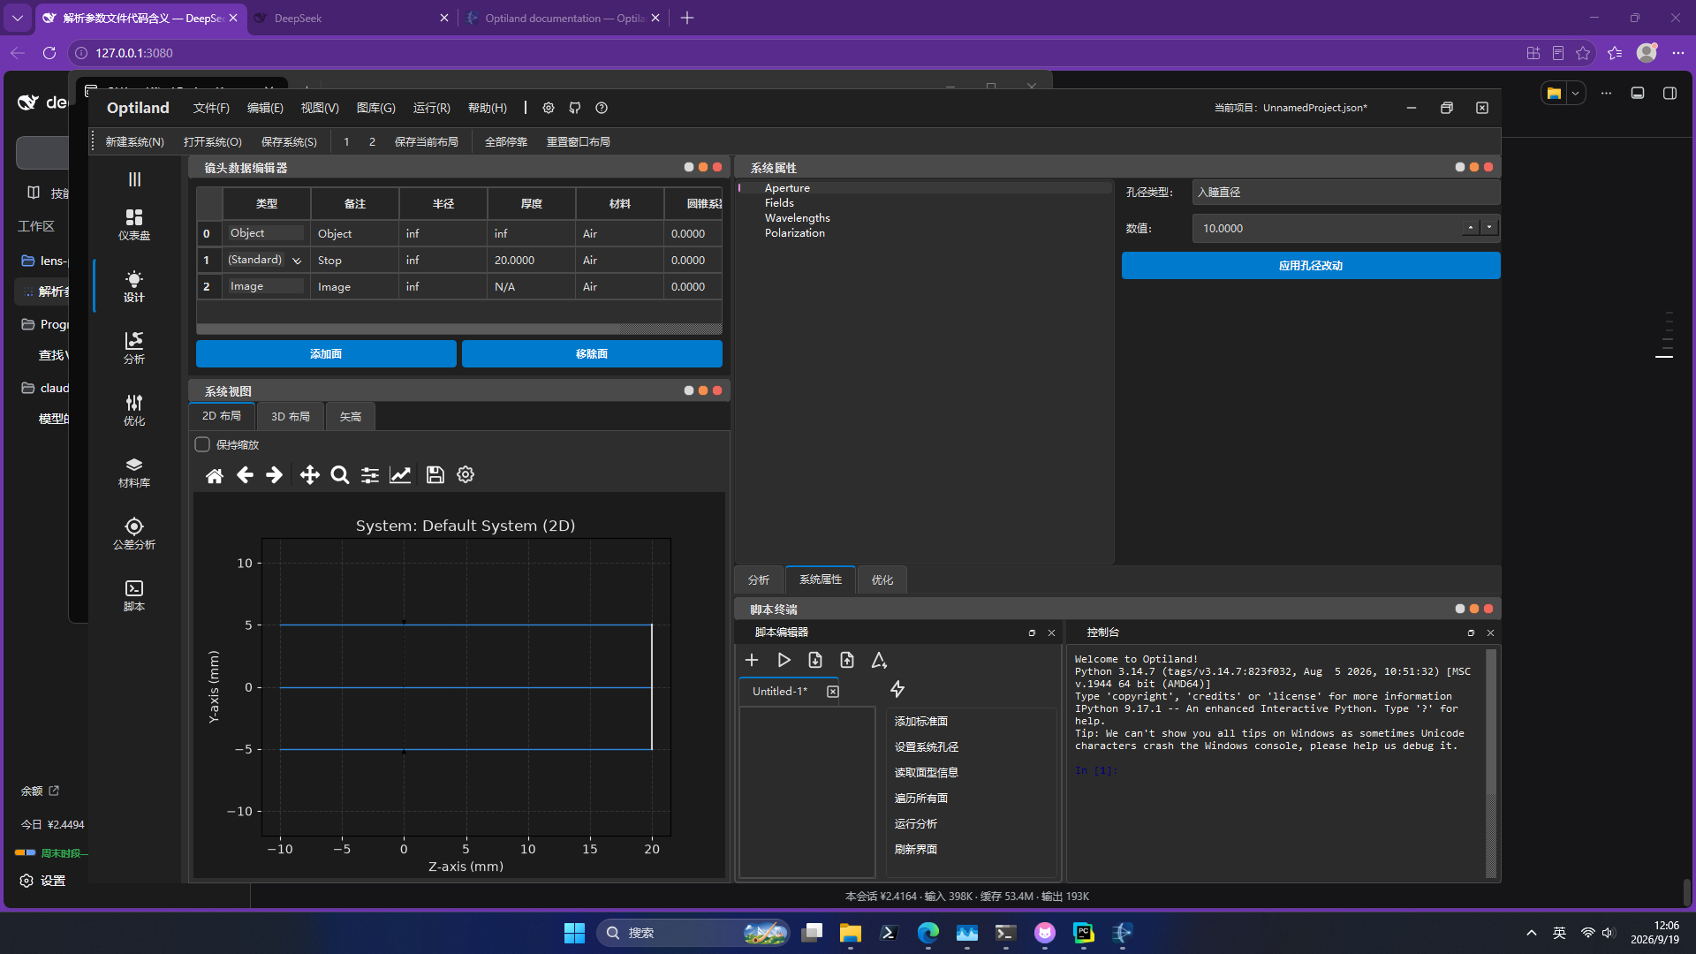Apply aperture change with 应用孔径改动
The height and width of the screenshot is (954, 1696).
tap(1311, 265)
